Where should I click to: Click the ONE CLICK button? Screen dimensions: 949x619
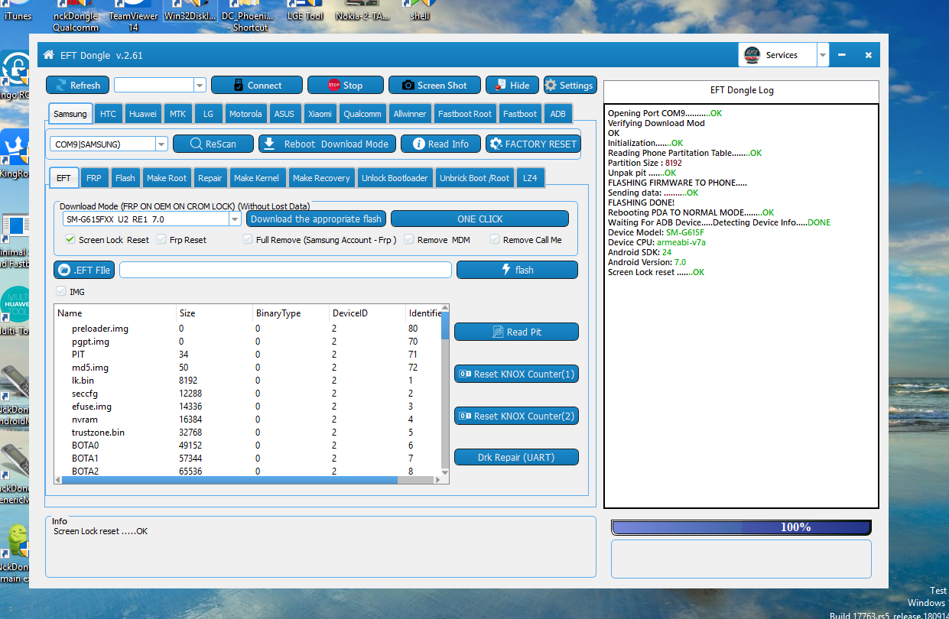(479, 219)
